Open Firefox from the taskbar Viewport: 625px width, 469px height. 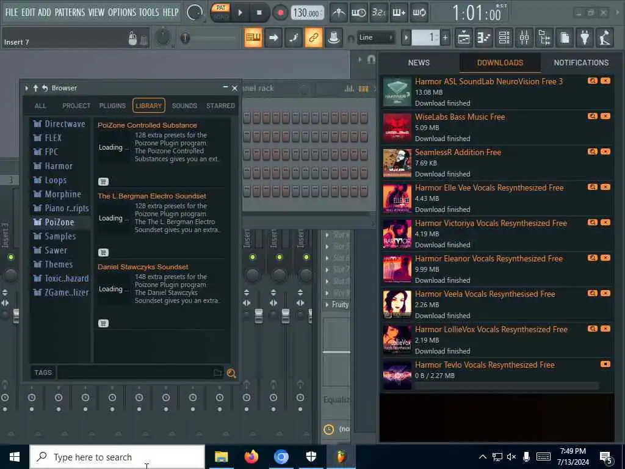(x=251, y=457)
